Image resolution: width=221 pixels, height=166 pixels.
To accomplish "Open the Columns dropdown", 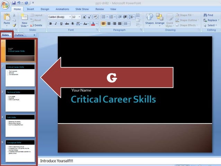I will coord(126,24).
